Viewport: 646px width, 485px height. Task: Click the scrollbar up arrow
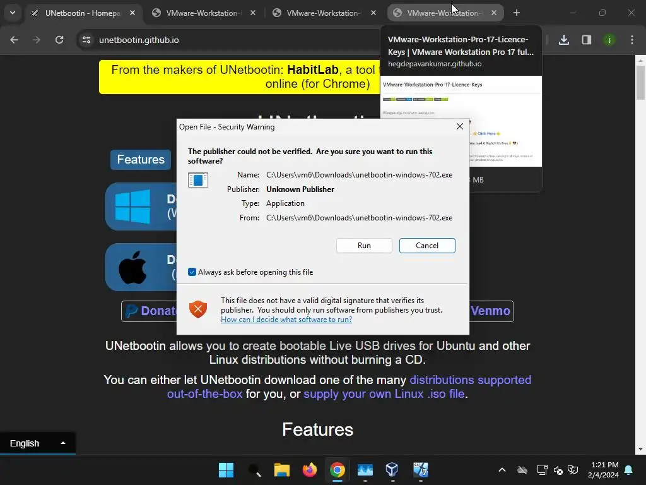pos(640,61)
